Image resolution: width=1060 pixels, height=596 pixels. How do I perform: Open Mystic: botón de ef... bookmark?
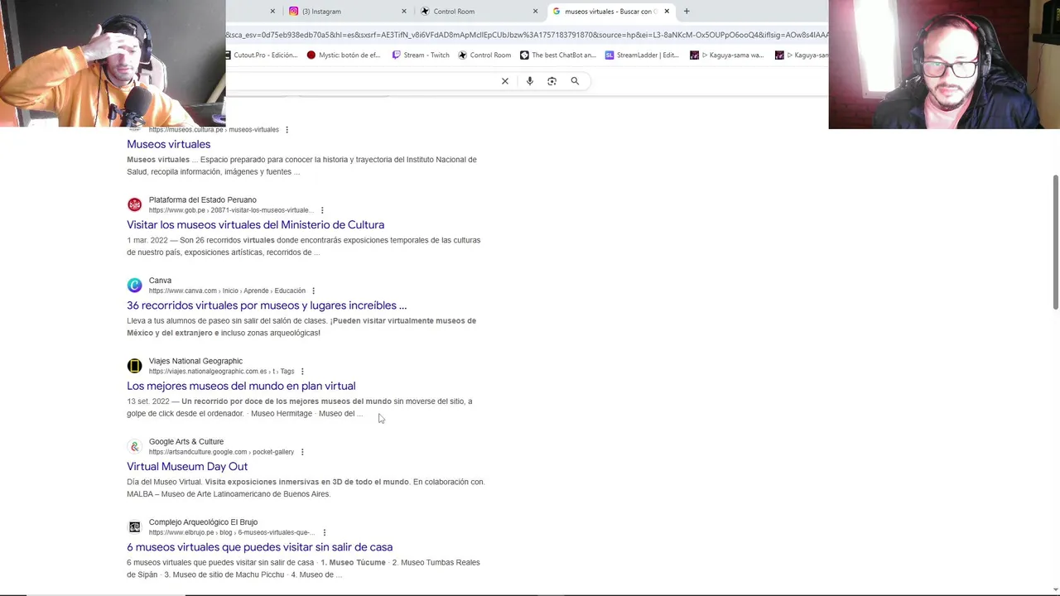pyautogui.click(x=344, y=55)
